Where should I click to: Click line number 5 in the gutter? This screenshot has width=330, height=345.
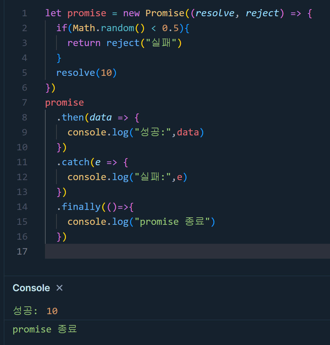(24, 73)
